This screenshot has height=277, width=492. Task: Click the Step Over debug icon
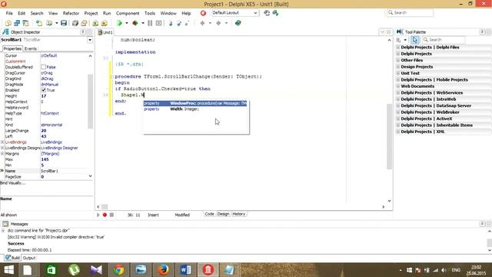point(179,23)
